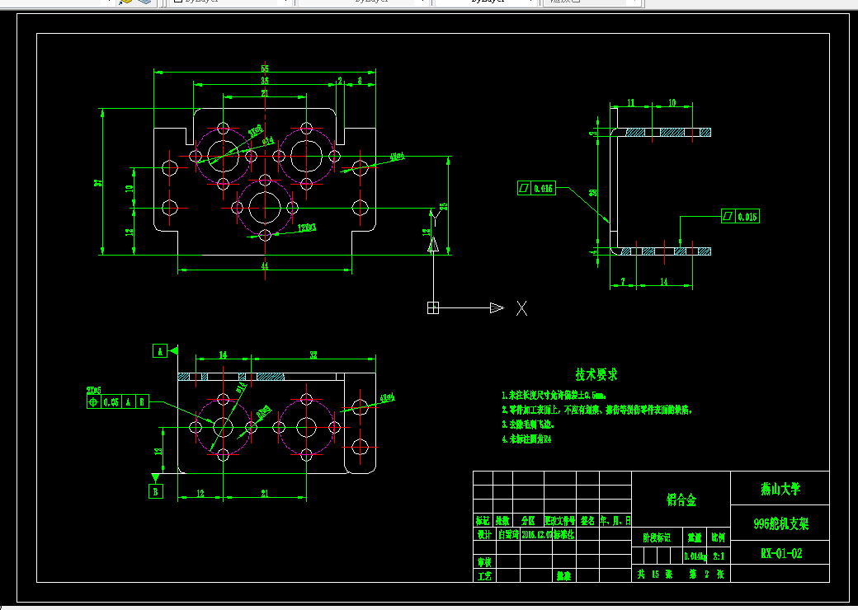The height and width of the screenshot is (610, 858).
Task: Select the 2016.12.07 date cell
Action: (537, 534)
